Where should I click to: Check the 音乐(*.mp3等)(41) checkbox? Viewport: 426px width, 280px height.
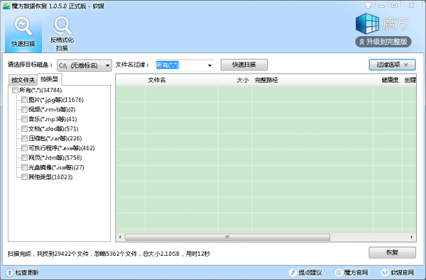[x=24, y=119]
